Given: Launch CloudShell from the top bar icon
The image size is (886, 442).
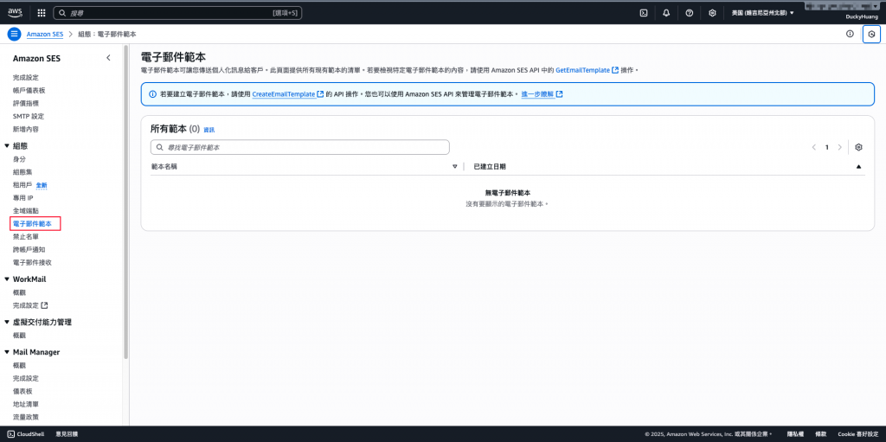Looking at the screenshot, I should coord(643,12).
